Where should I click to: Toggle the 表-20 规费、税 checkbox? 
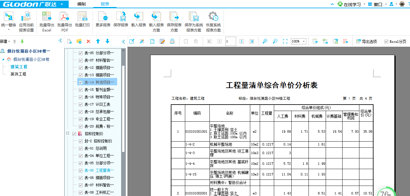[x=81, y=126]
